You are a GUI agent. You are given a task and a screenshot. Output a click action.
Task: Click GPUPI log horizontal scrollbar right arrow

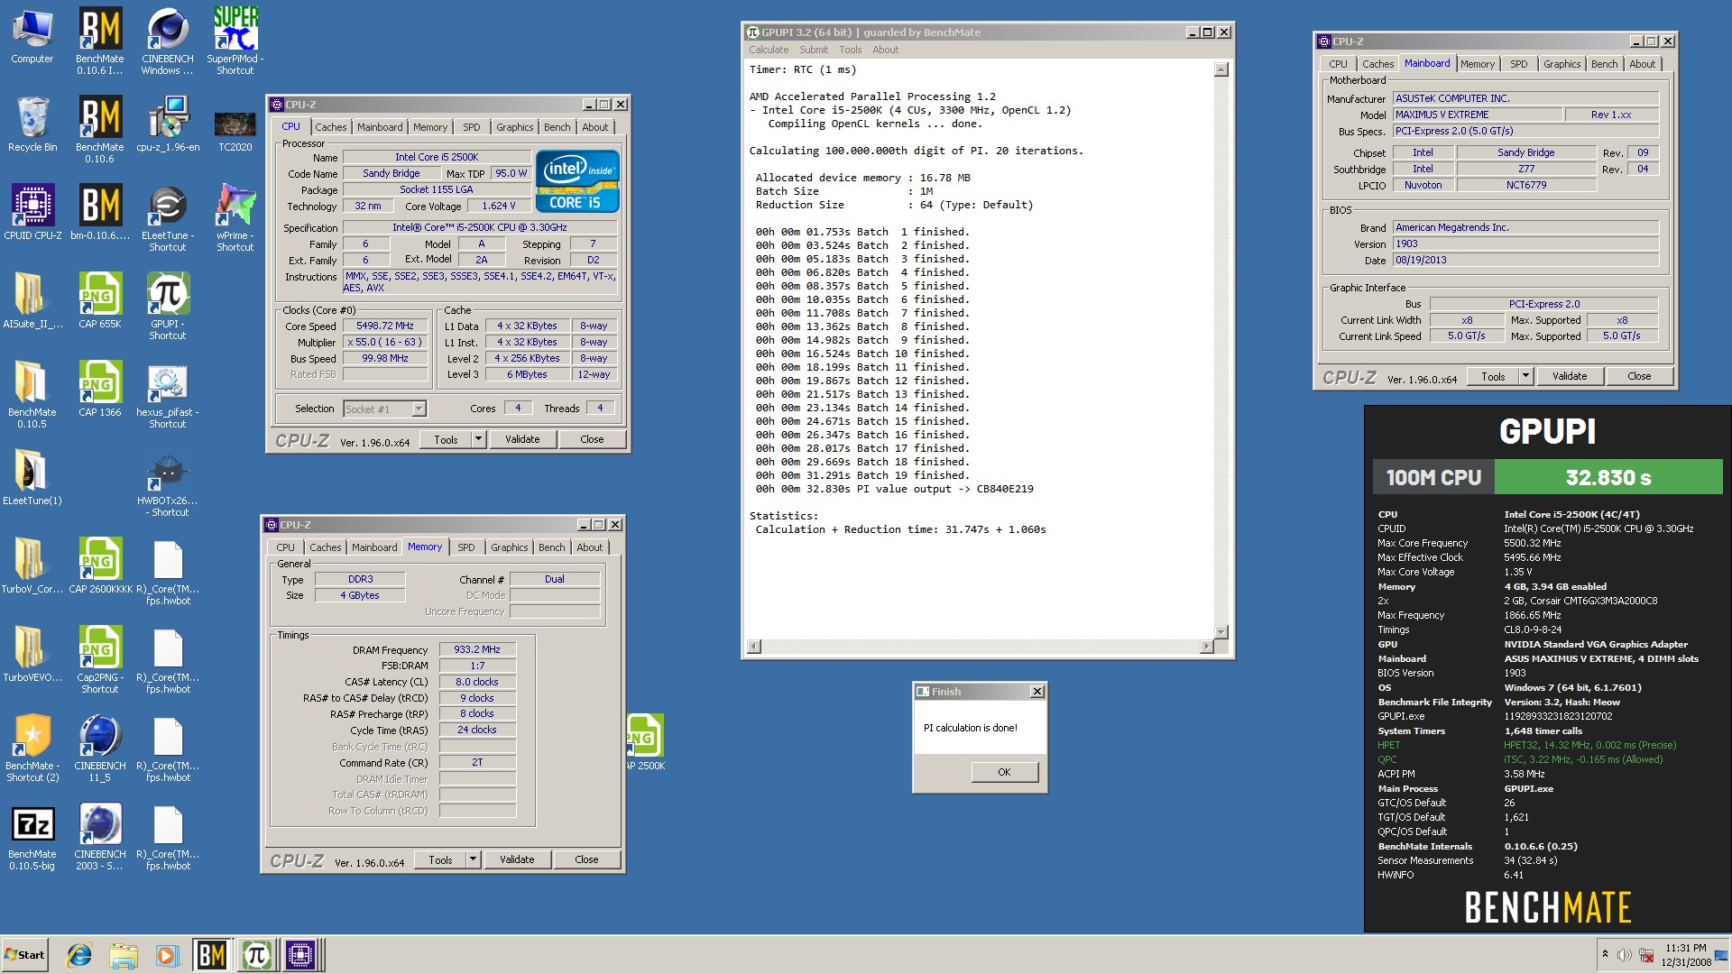[1207, 647]
